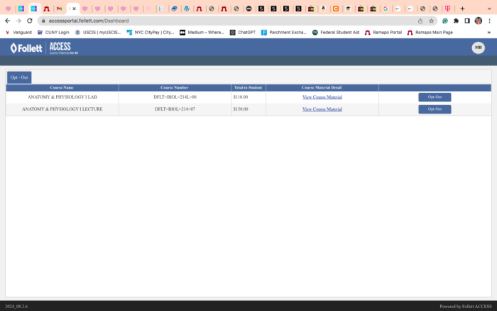Open the Vanguard bookmark
497x311 pixels.
tap(18, 33)
